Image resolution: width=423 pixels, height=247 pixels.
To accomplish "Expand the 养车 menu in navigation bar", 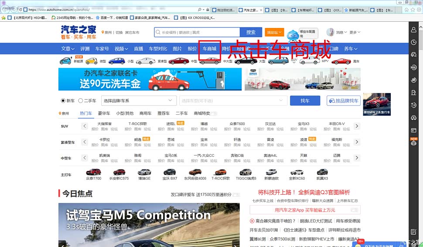I will [x=351, y=48].
